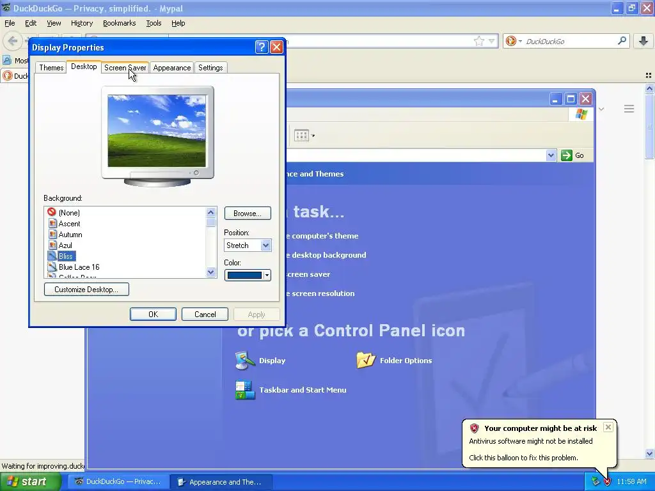
Task: Open the Folder Options icon
Action: coord(366,361)
